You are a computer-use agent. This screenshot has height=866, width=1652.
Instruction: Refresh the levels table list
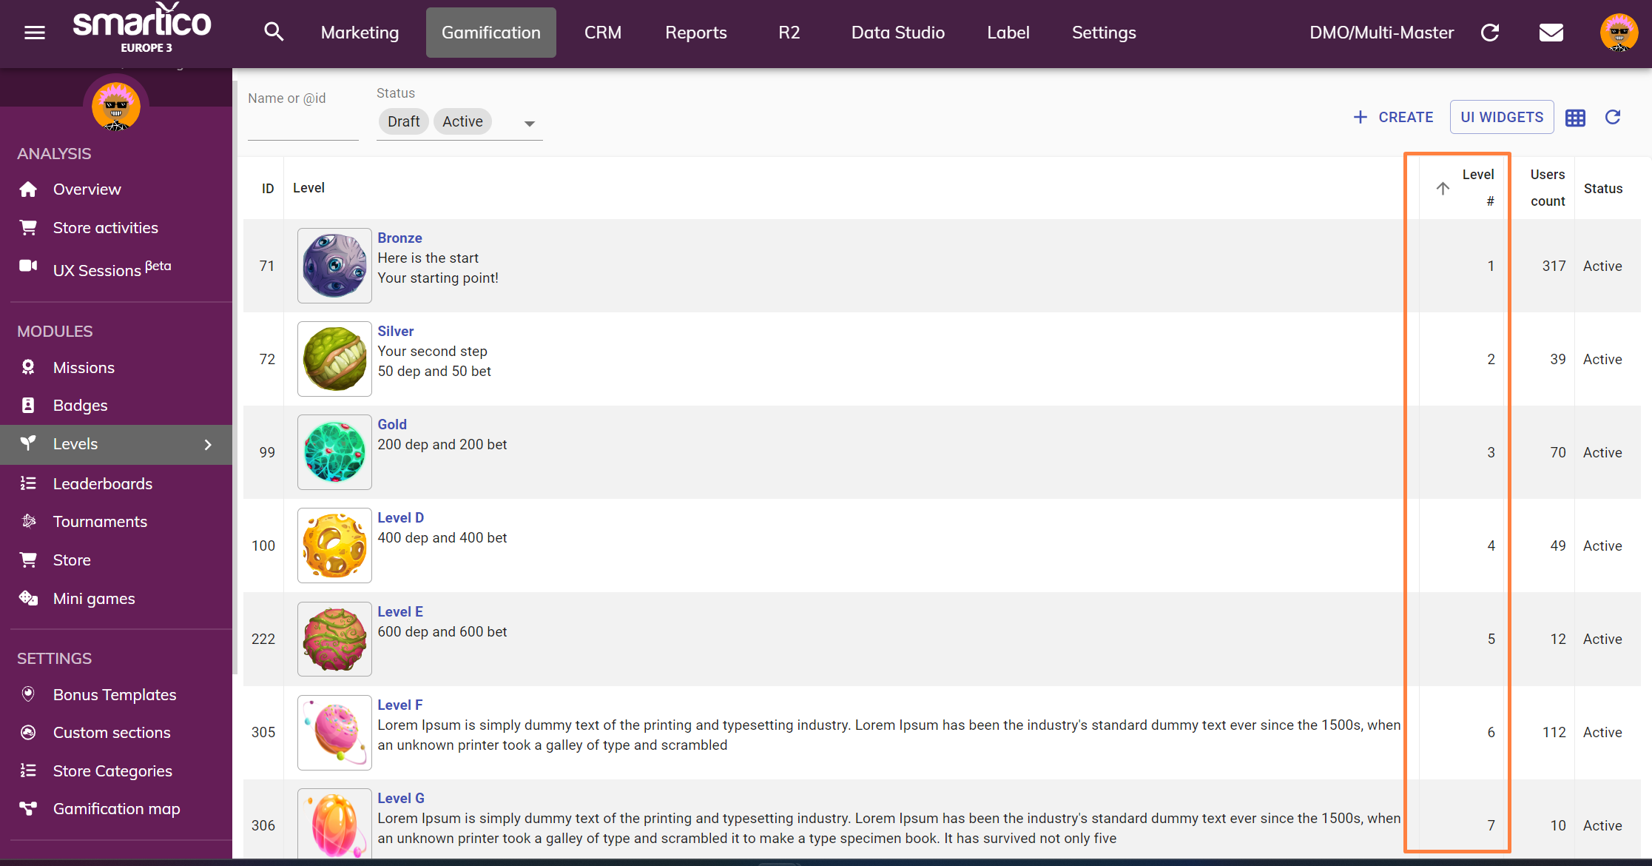1613,117
